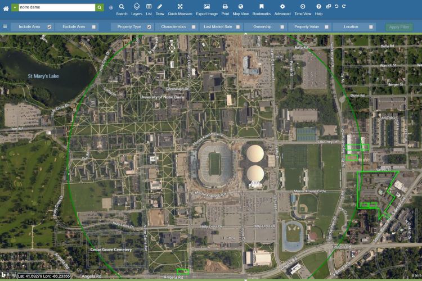Uncheck the Include Area checkbox
This screenshot has height=281, width=422.
click(50, 27)
